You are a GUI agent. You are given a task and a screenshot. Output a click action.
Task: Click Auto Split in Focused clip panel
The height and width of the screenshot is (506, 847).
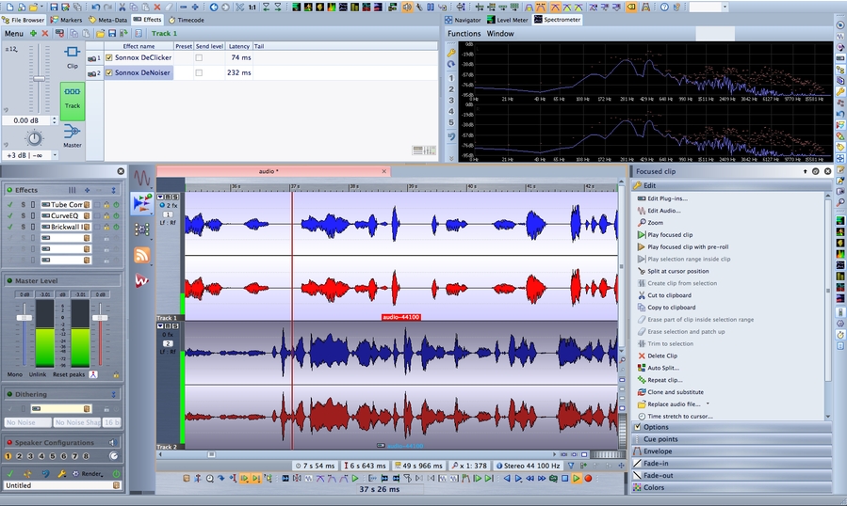tap(663, 368)
